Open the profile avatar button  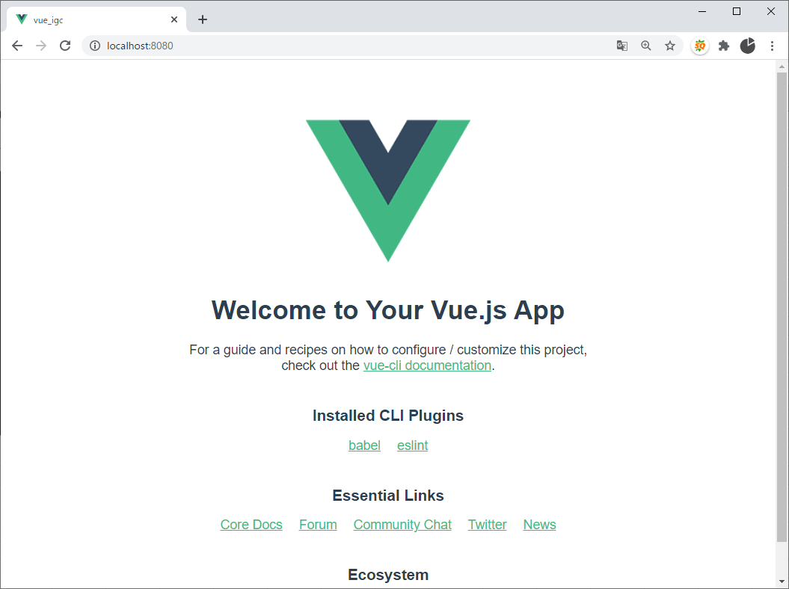(748, 46)
